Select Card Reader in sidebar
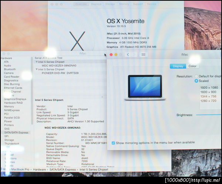The height and width of the screenshot is (184, 222). point(11,77)
